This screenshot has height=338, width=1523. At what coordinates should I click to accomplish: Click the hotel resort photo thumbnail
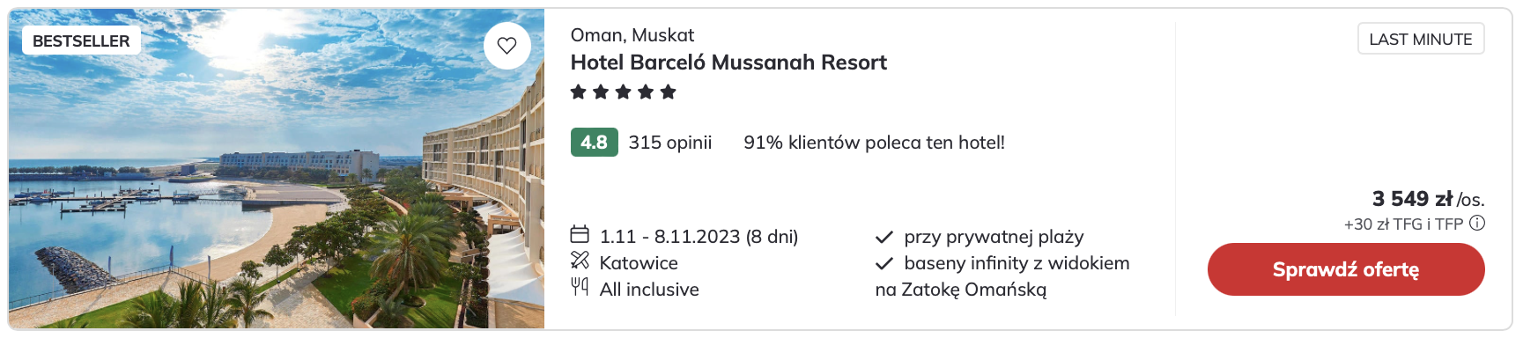tap(277, 169)
